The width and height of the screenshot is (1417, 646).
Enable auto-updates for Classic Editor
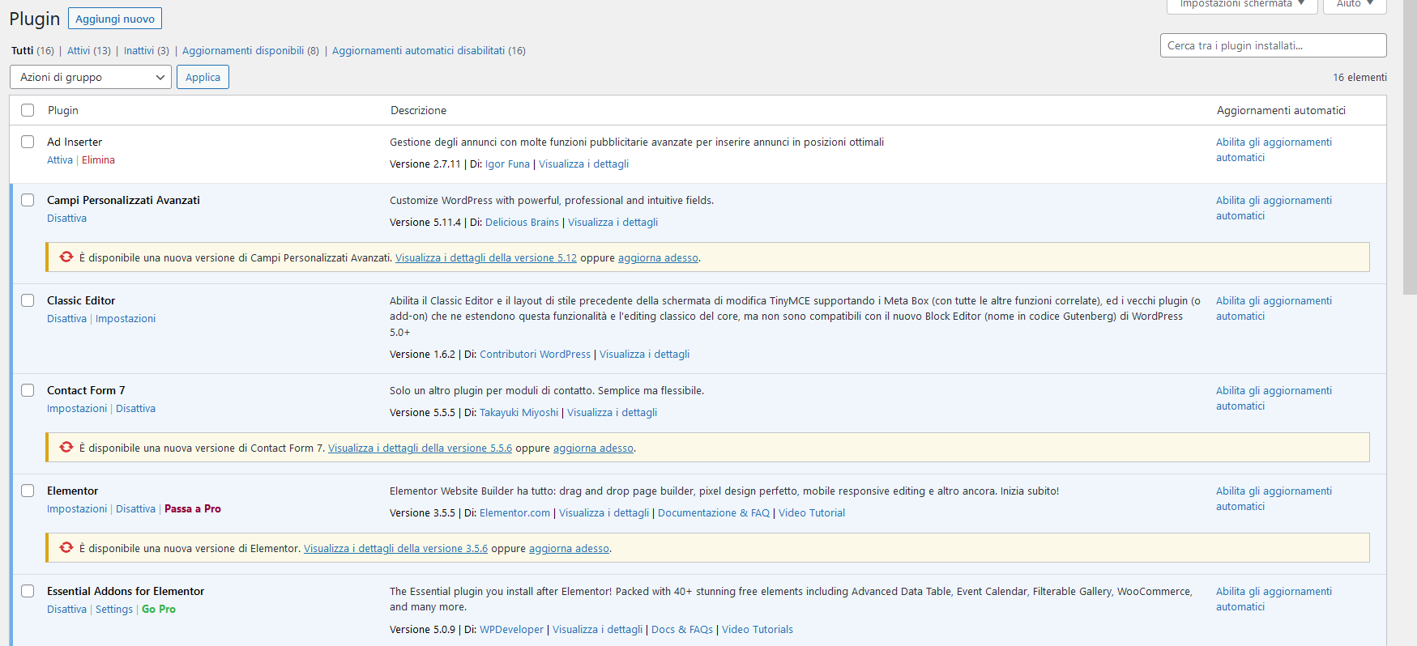click(1274, 308)
